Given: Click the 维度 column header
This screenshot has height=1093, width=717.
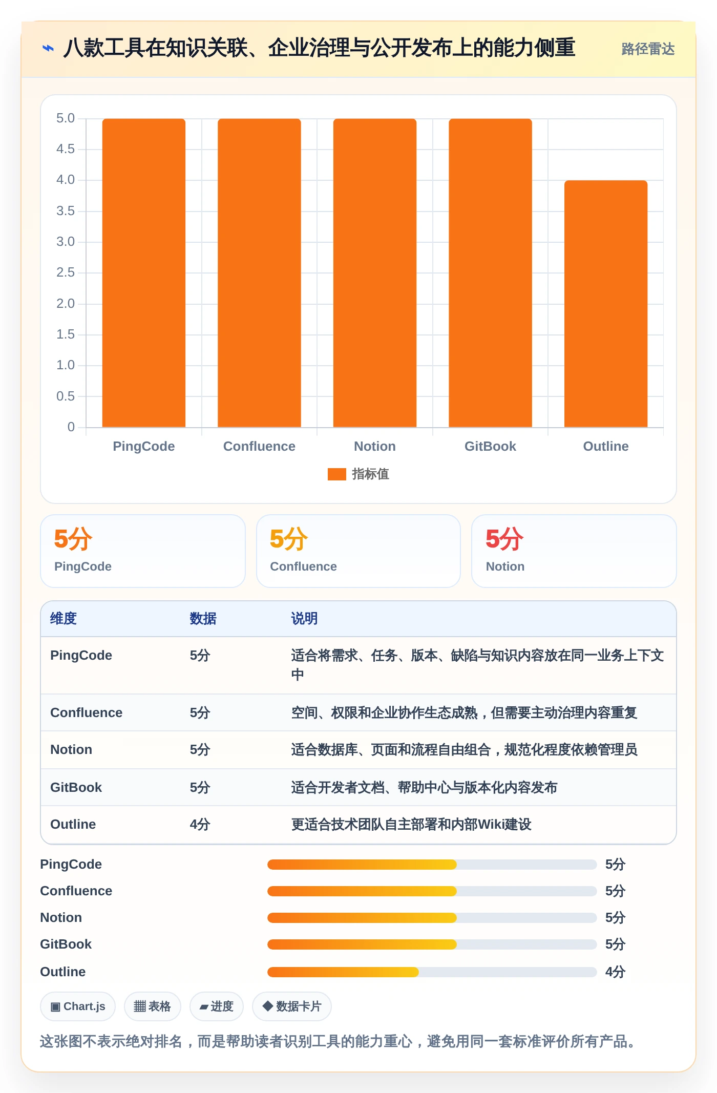Looking at the screenshot, I should point(64,619).
